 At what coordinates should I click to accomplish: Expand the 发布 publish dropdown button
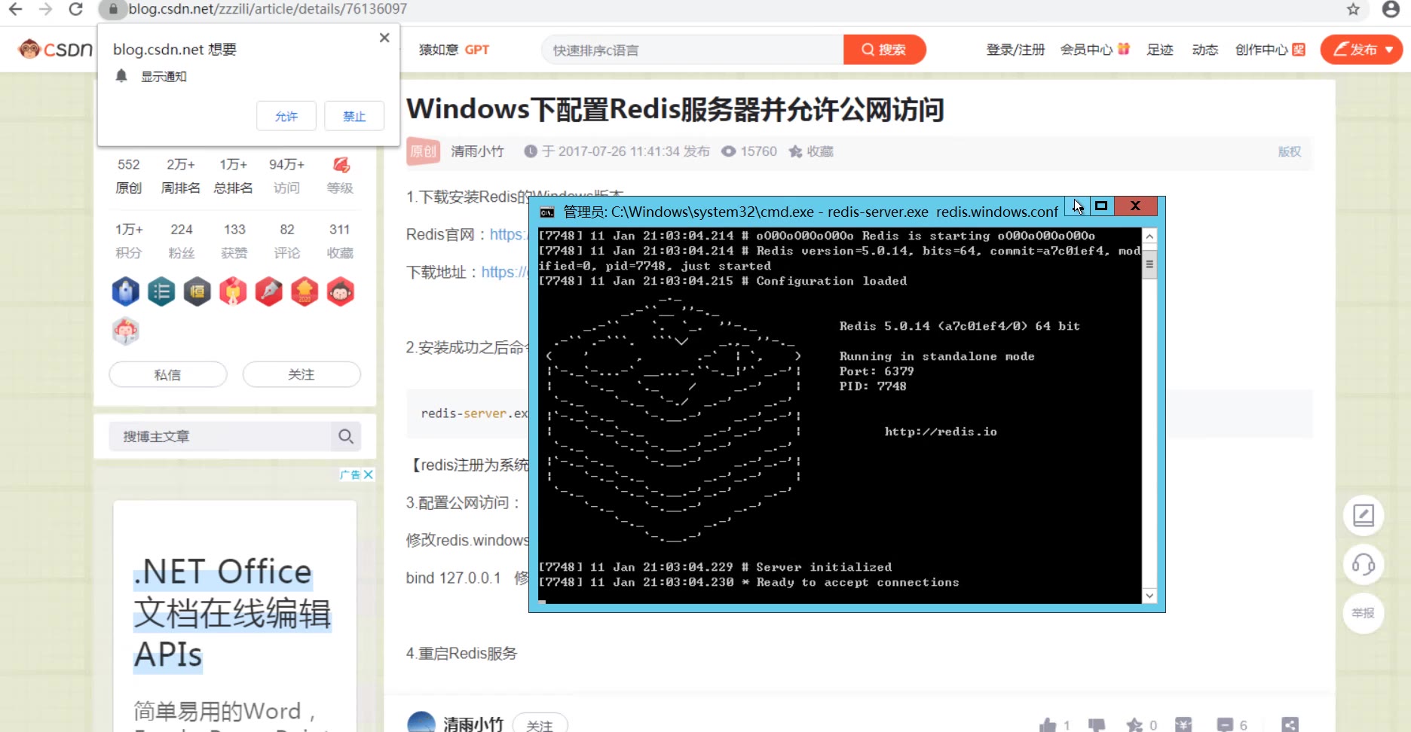(x=1362, y=50)
